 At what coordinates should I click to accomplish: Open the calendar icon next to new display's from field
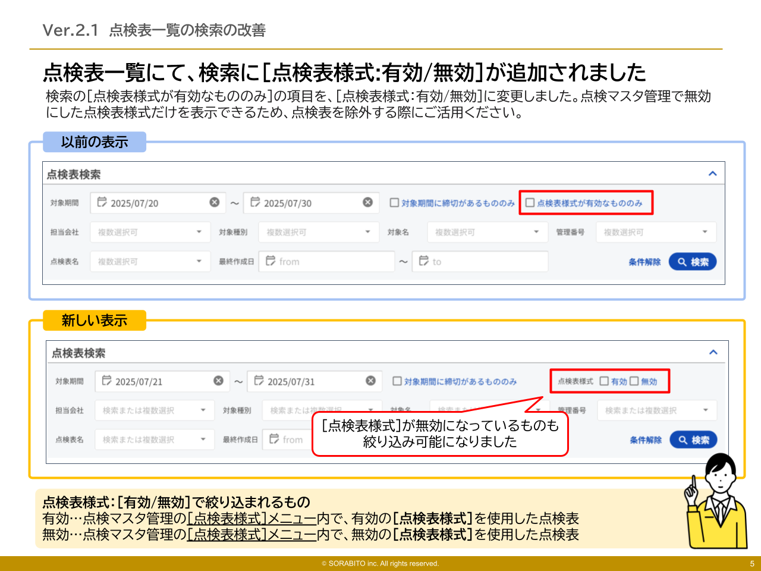click(275, 440)
